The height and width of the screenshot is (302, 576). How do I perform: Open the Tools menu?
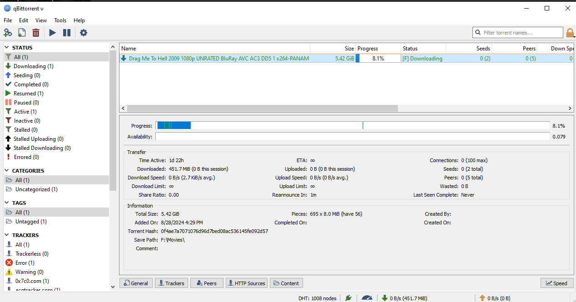click(60, 20)
